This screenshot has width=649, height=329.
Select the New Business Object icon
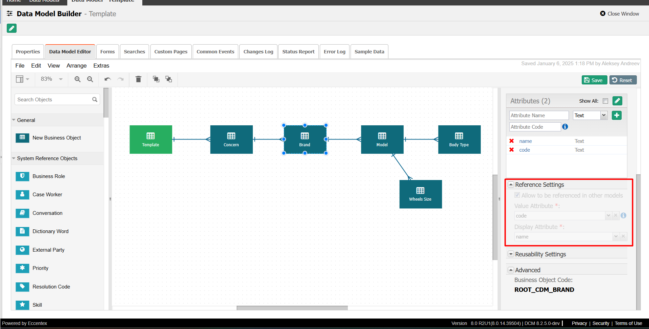22,137
